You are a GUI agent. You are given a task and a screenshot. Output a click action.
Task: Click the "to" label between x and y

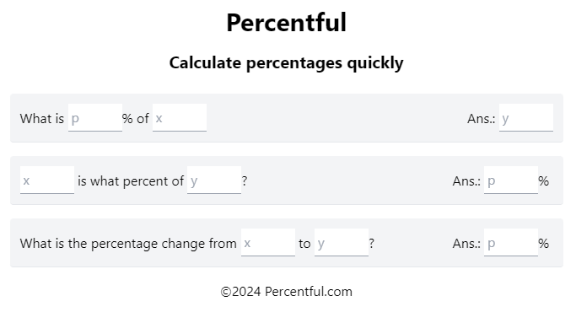pos(304,244)
